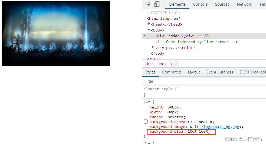Image resolution: width=266 pixels, height=144 pixels.
Task: Click the element.style rule selector
Action: 158,89
